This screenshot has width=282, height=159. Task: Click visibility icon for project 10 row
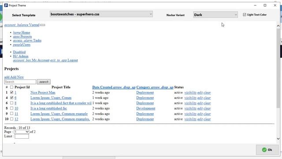point(190,108)
